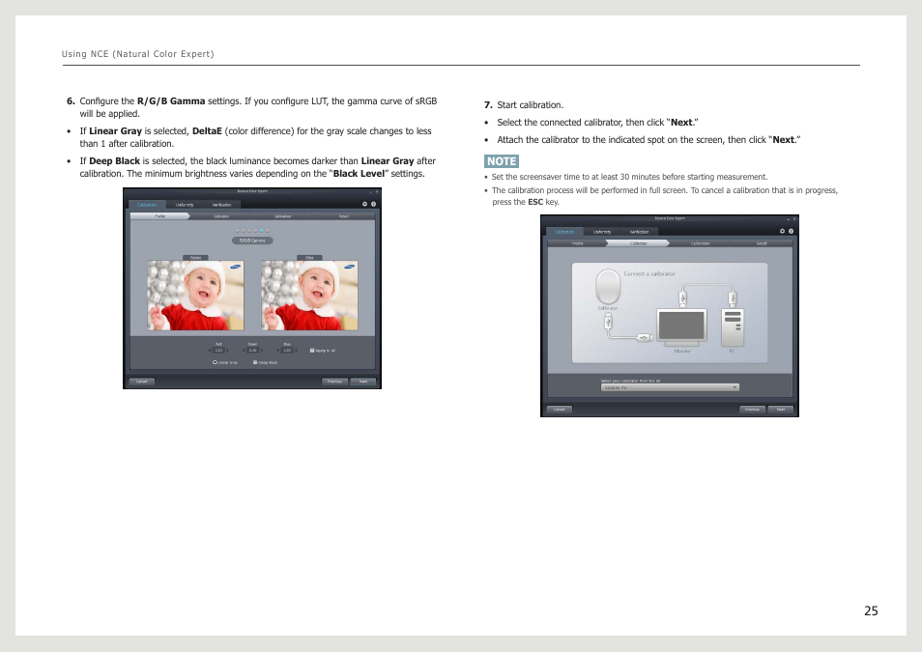The height and width of the screenshot is (652, 922).
Task: Enable the Apply to all checkbox
Action: tap(312, 350)
